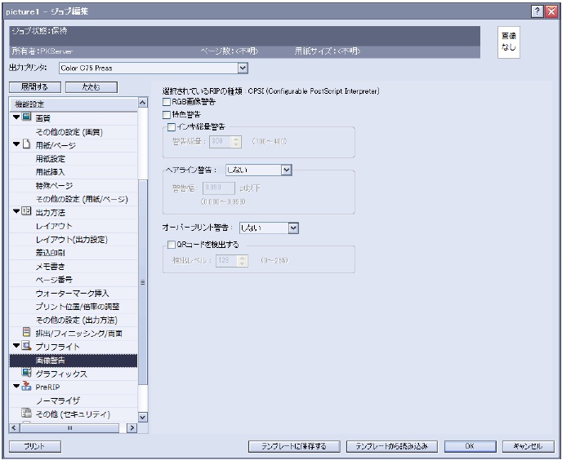562x460 pixels.
Task: Open the オーバープリント警告 dropdown
Action: click(x=293, y=228)
